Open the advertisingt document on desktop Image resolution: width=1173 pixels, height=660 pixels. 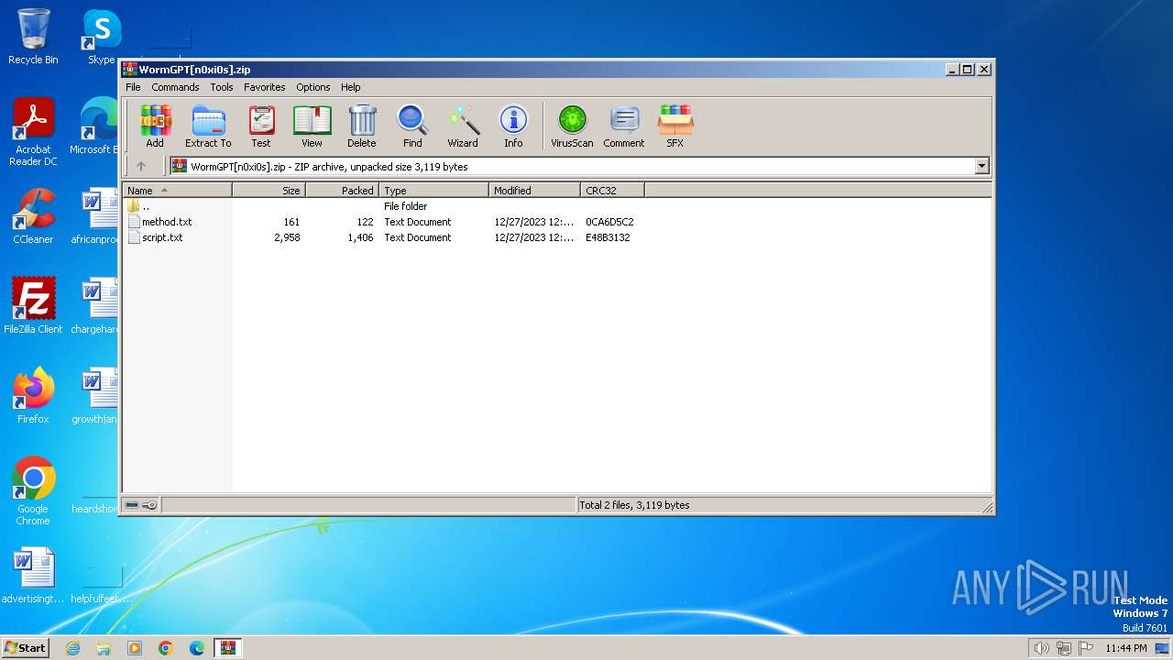tap(33, 576)
